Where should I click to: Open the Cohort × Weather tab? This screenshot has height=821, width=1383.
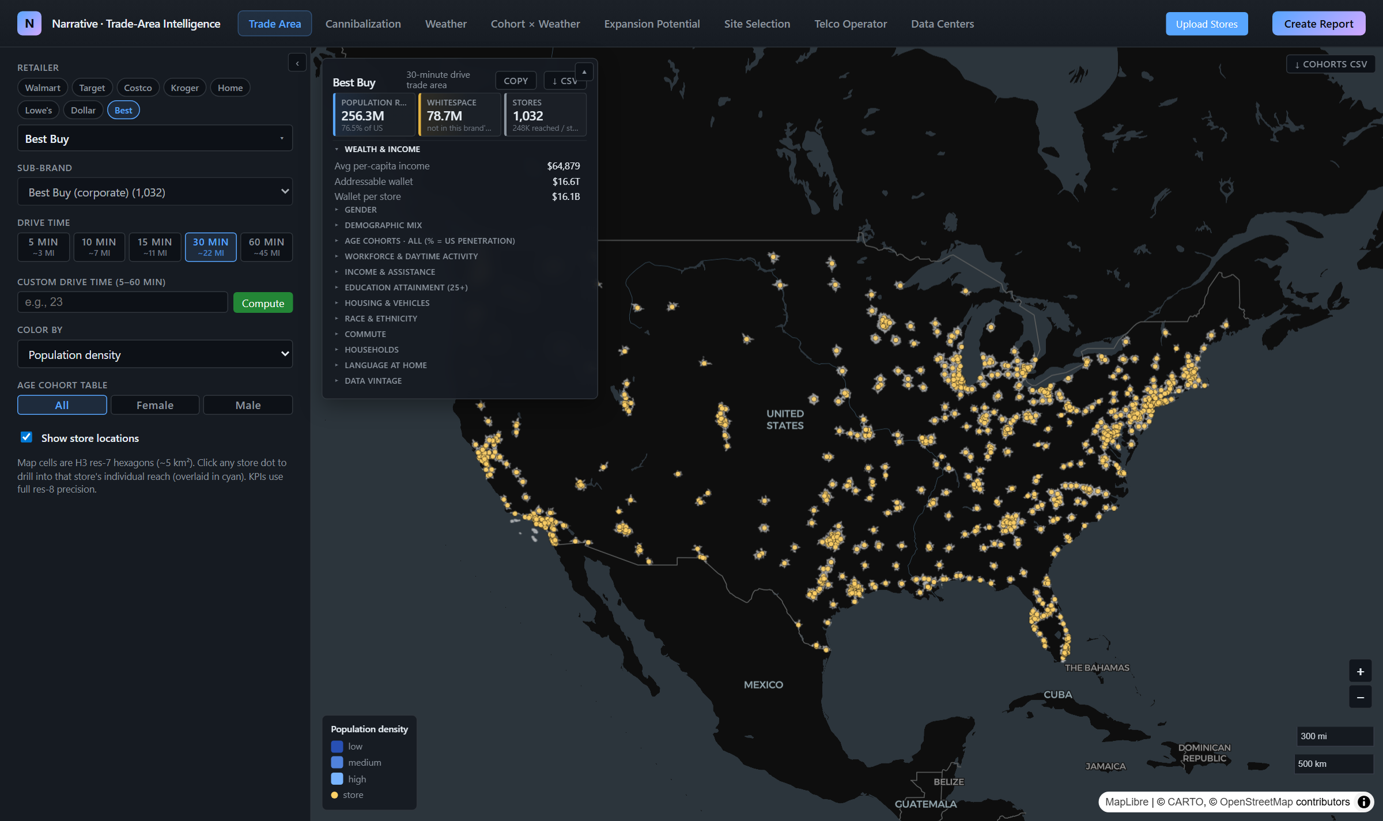point(535,24)
